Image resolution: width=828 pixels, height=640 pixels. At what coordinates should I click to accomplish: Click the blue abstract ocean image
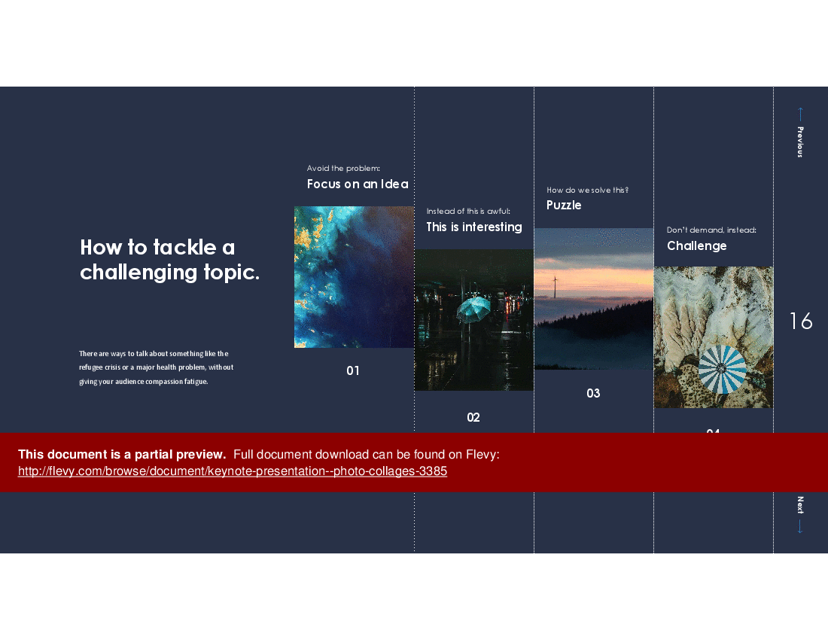pos(353,276)
